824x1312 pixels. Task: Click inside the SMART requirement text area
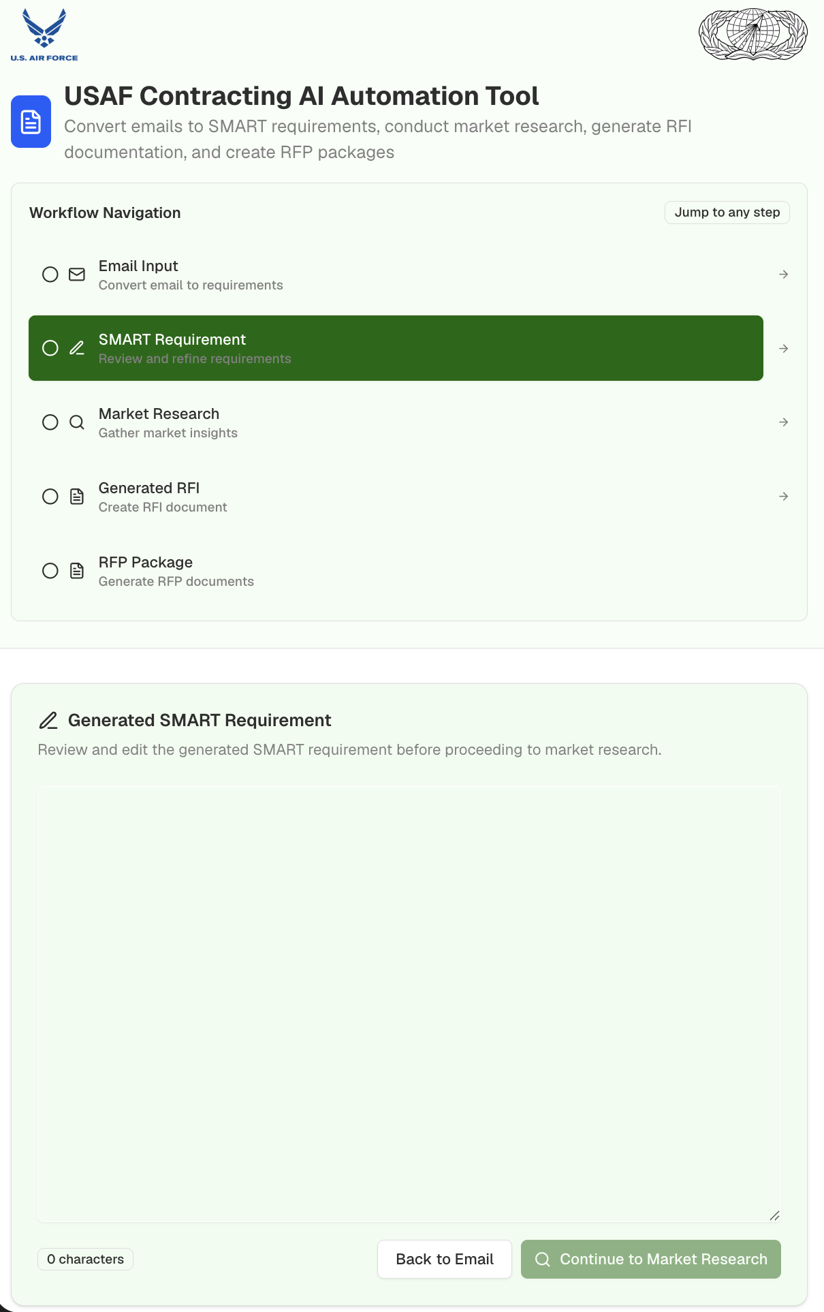pyautogui.click(x=409, y=1005)
